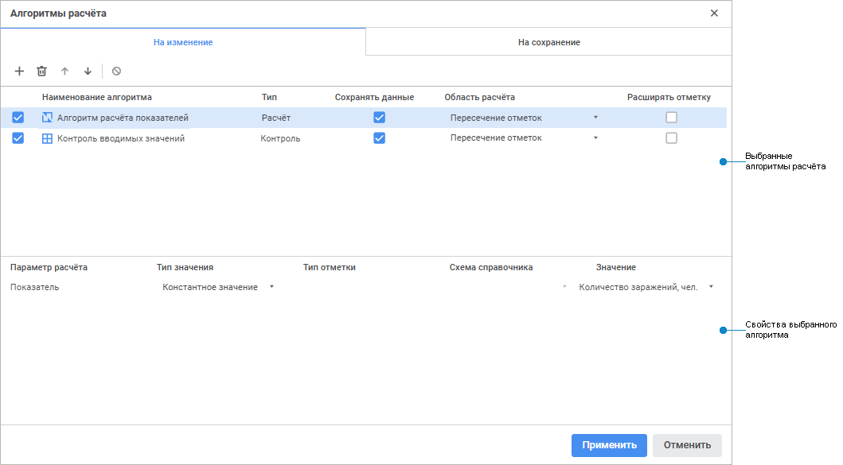Click the add algorithm plus icon
This screenshot has width=843, height=465.
20,72
